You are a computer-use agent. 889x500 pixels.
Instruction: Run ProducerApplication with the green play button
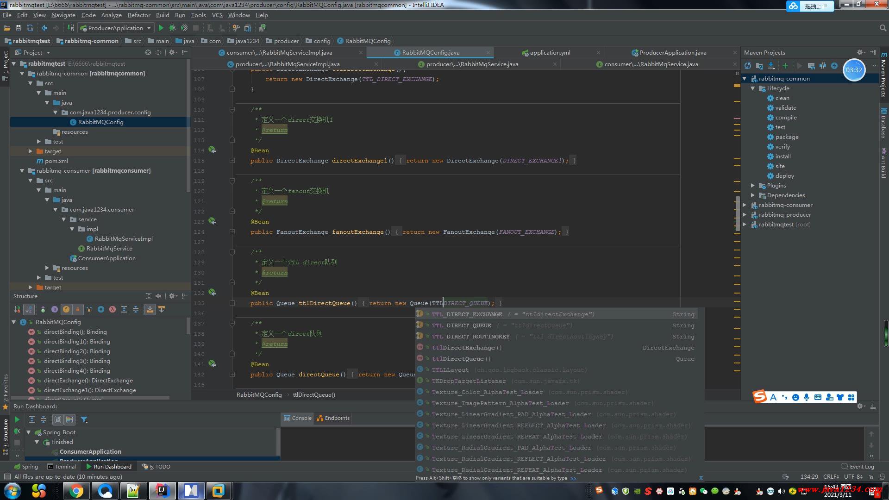pos(161,28)
